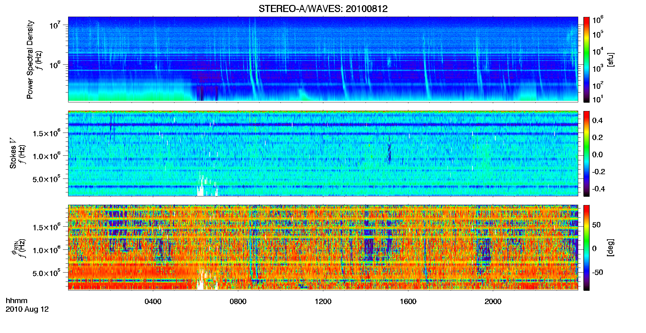Click 1.5×10^6 tick of the Stokes V panel
The width and height of the screenshot is (646, 333).
click(46, 133)
